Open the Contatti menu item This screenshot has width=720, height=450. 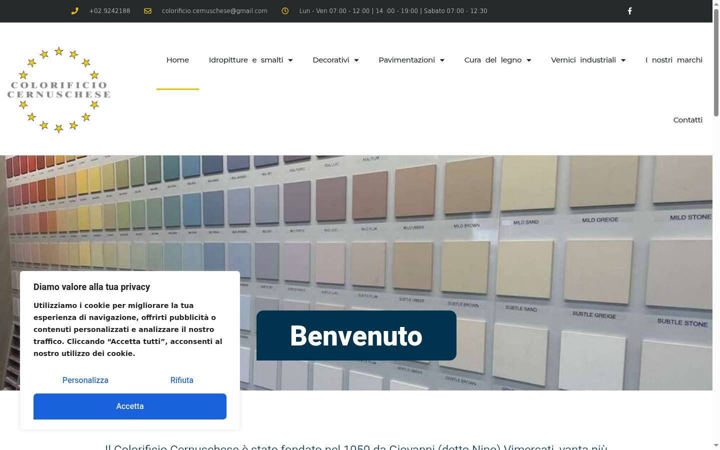687,120
